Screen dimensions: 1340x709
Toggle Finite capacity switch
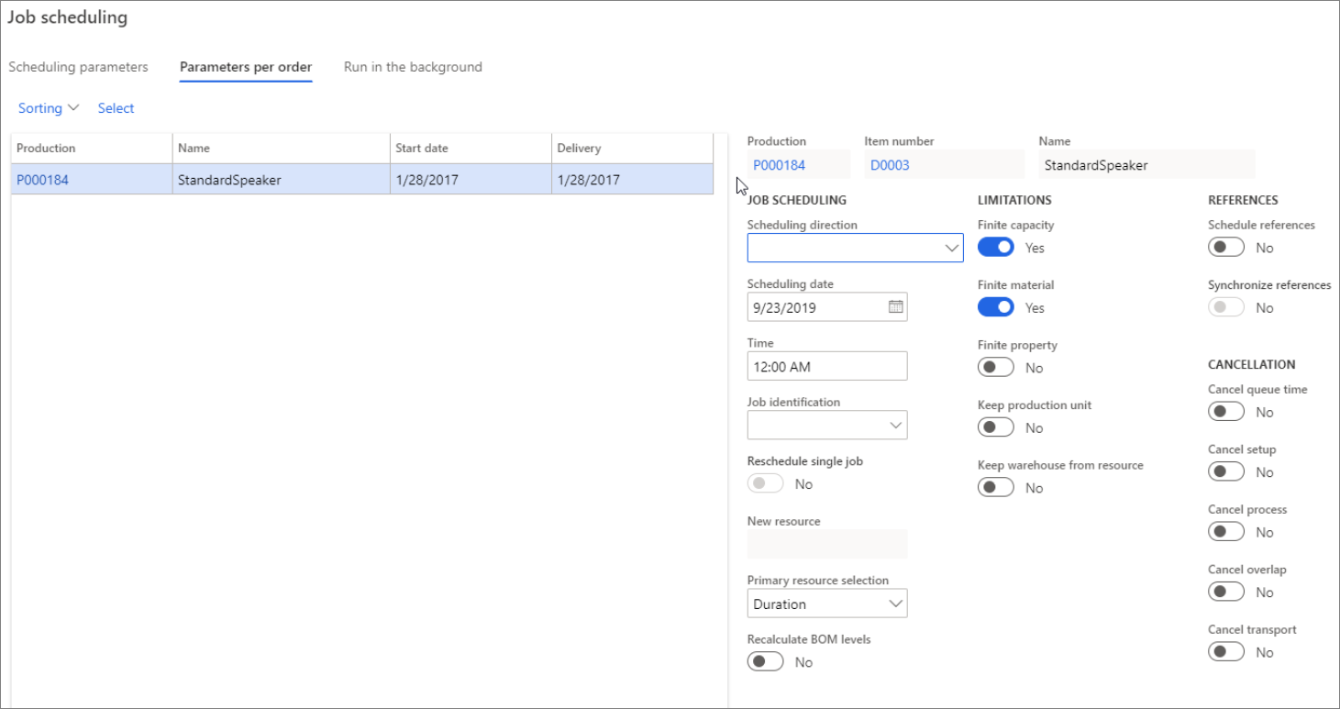click(x=996, y=248)
